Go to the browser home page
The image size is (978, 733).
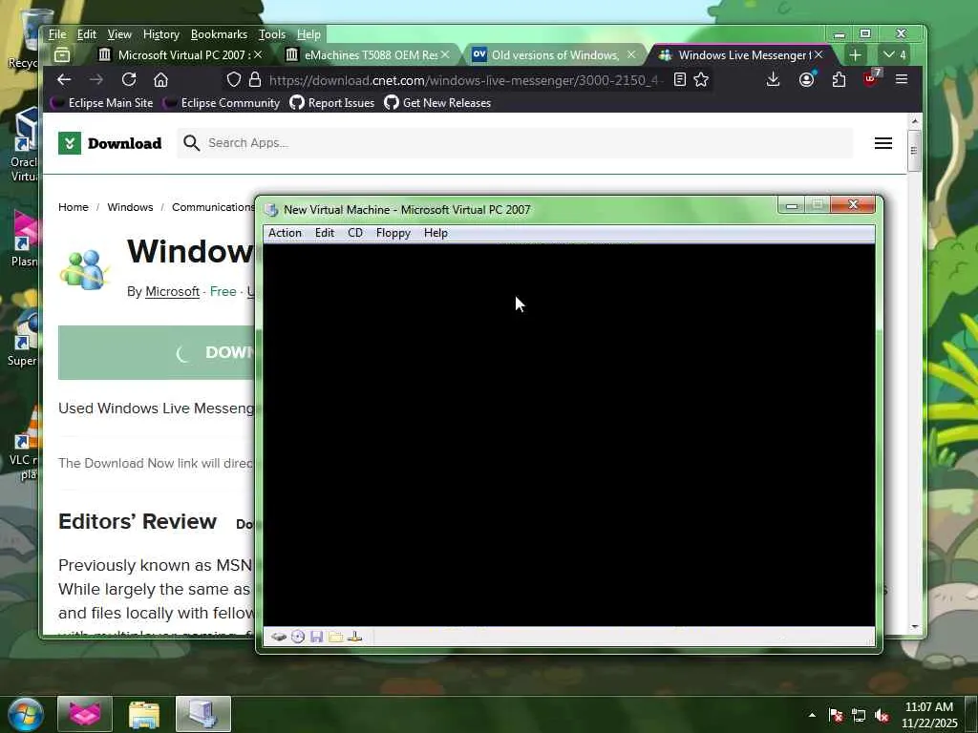coord(160,79)
